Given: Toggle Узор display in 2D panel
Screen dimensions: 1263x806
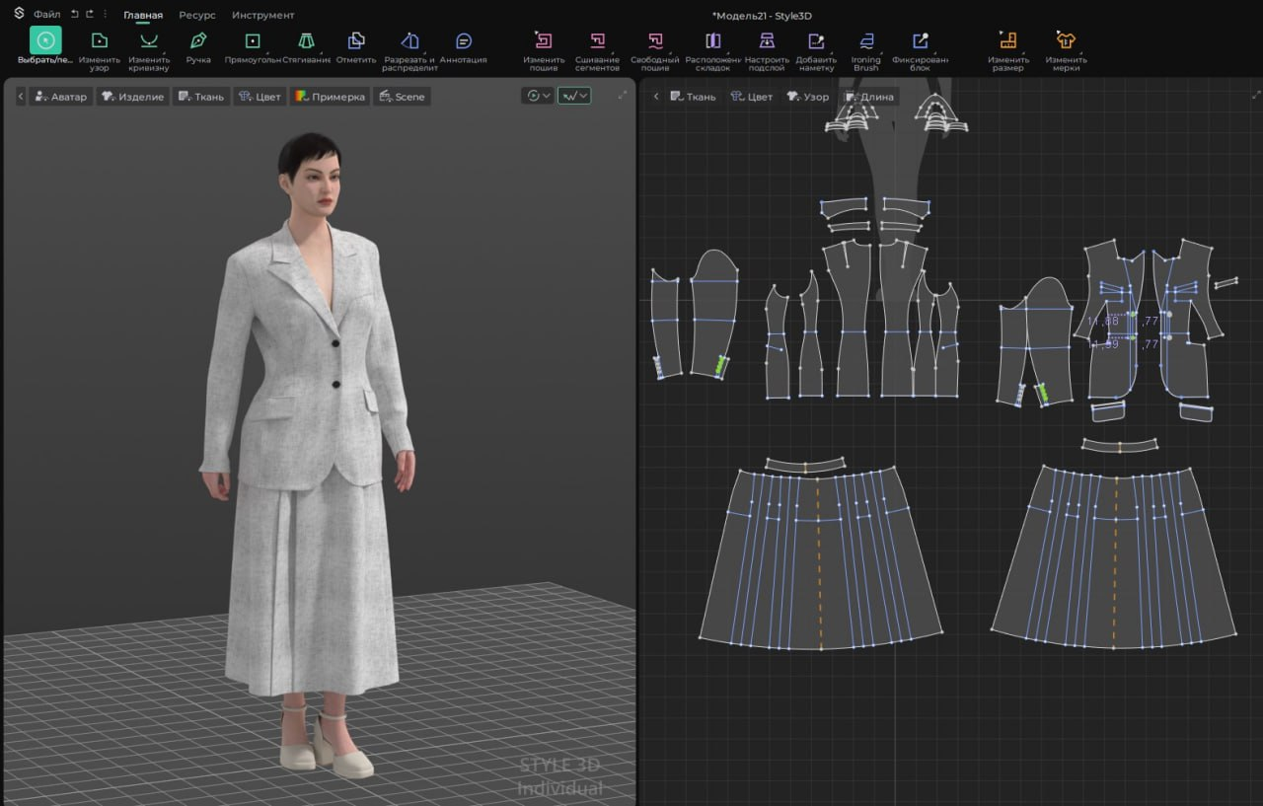Looking at the screenshot, I should click(x=807, y=97).
